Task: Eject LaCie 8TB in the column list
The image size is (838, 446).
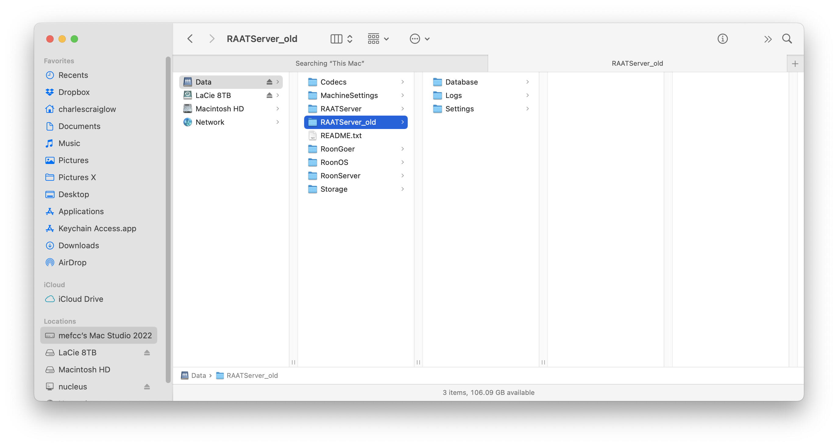Action: tap(269, 95)
